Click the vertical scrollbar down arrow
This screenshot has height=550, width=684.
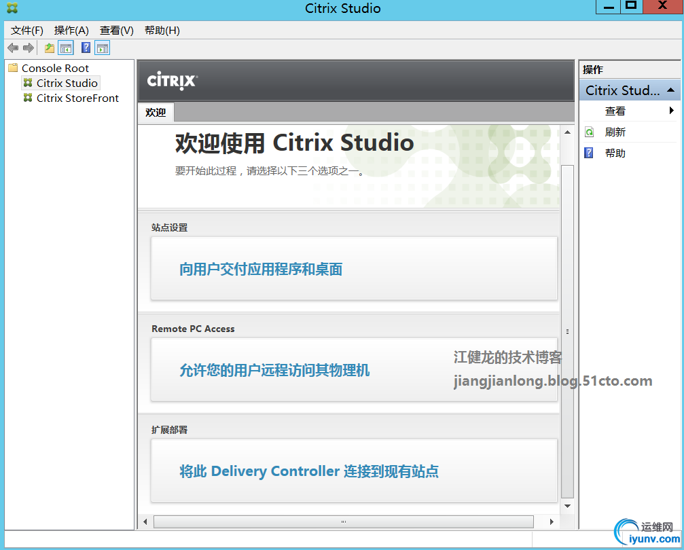(x=567, y=506)
